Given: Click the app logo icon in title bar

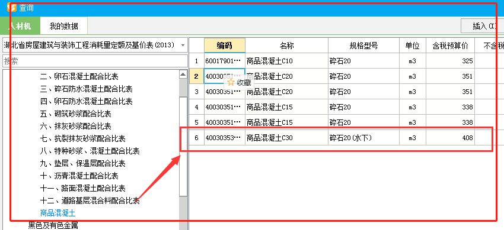Looking at the screenshot, I should [x=12, y=7].
